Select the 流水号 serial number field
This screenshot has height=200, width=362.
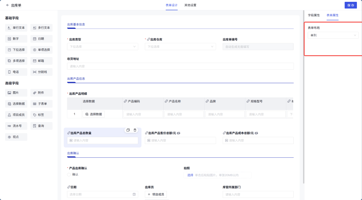coord(16,126)
